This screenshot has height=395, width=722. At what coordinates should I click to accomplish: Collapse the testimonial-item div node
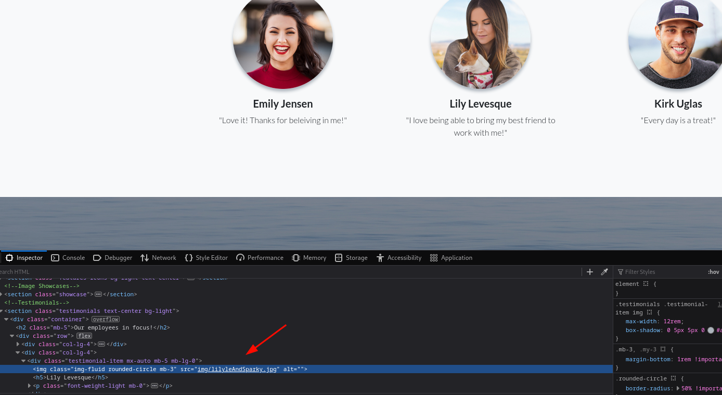(24, 361)
